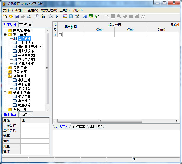The height and width of the screenshot is (164, 182).
Task: Open the 查看(V) menu
Action: 33,10
